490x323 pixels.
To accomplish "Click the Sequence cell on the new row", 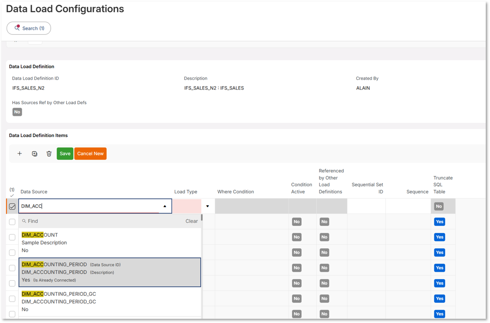I will pyautogui.click(x=408, y=206).
